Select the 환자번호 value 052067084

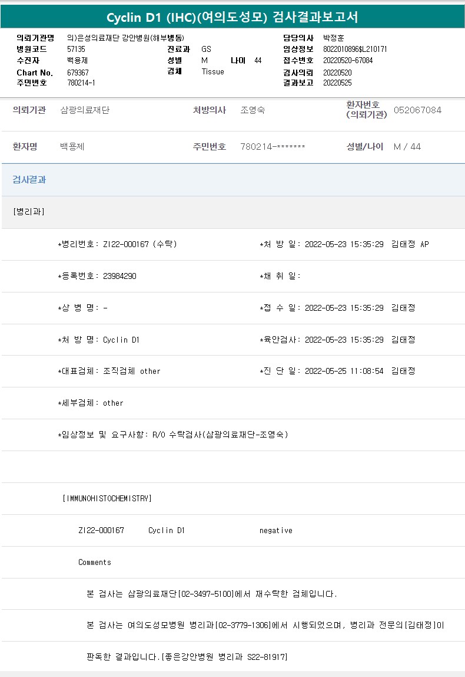(417, 110)
